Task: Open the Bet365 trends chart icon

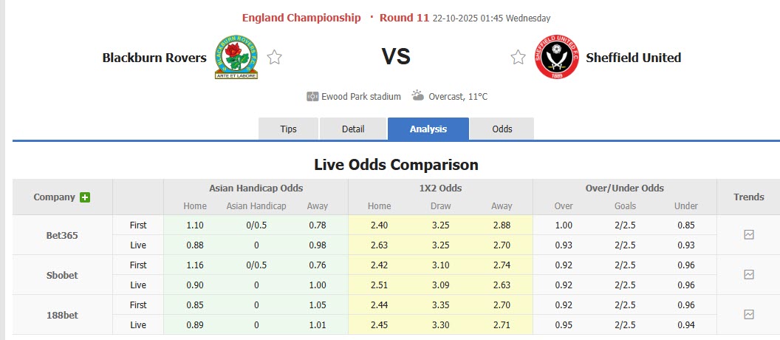Action: [x=749, y=235]
